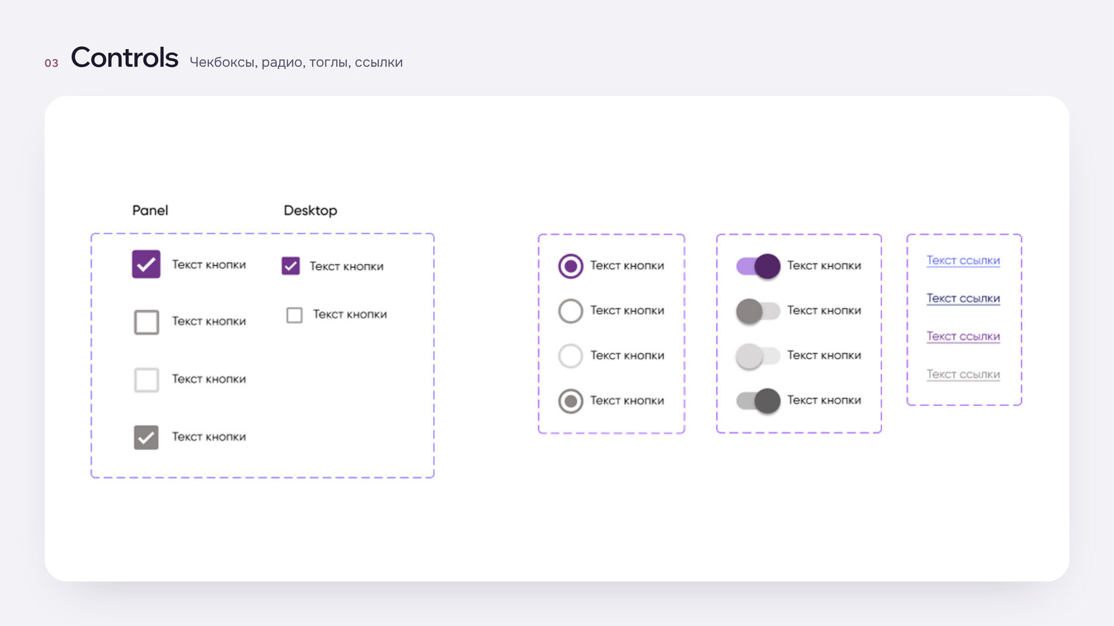Click the 'Desktop' column heading
This screenshot has width=1114, height=626.
point(310,210)
